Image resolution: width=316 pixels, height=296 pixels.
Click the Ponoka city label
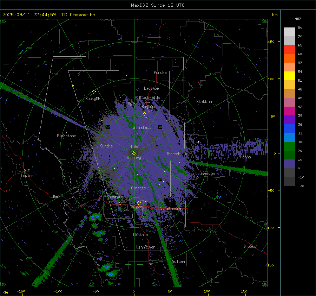tap(160, 73)
